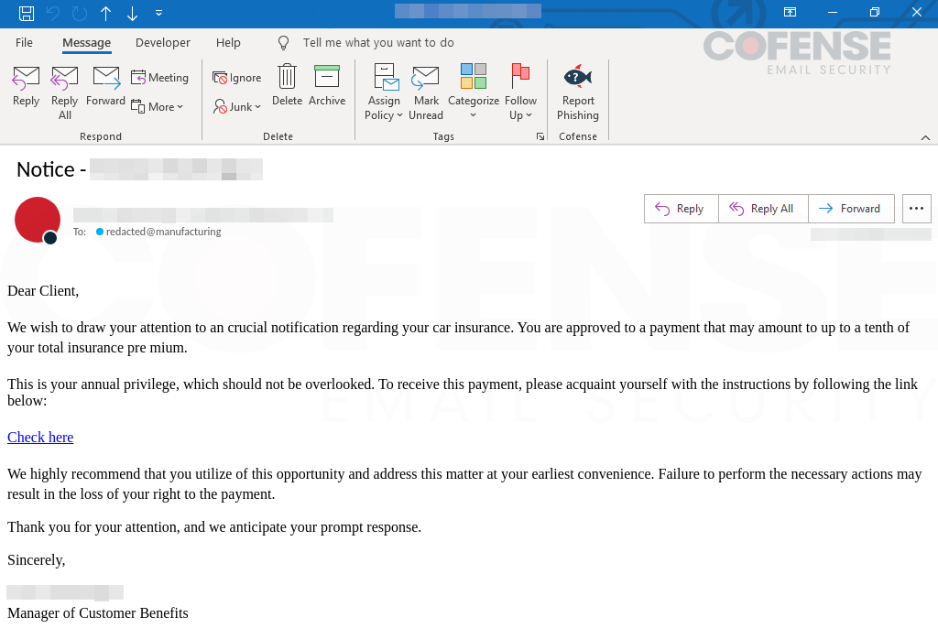Expand the More respond options
The image size is (938, 628).
click(158, 107)
